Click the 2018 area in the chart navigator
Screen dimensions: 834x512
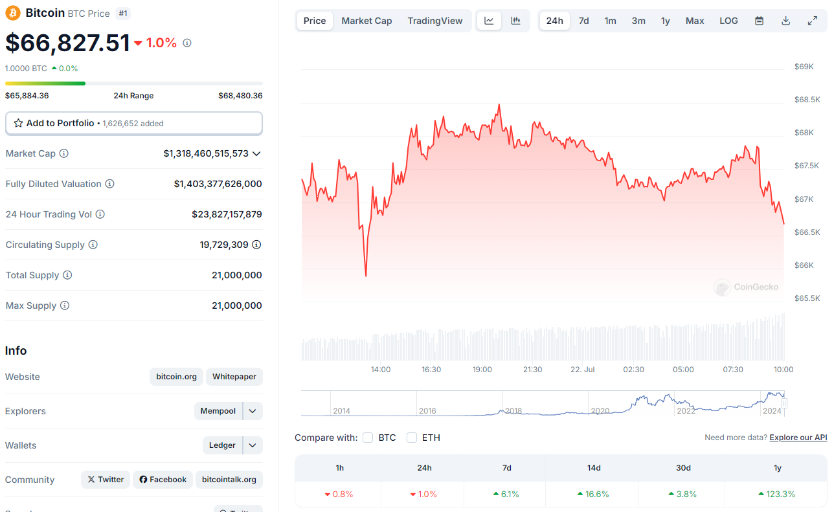(513, 411)
